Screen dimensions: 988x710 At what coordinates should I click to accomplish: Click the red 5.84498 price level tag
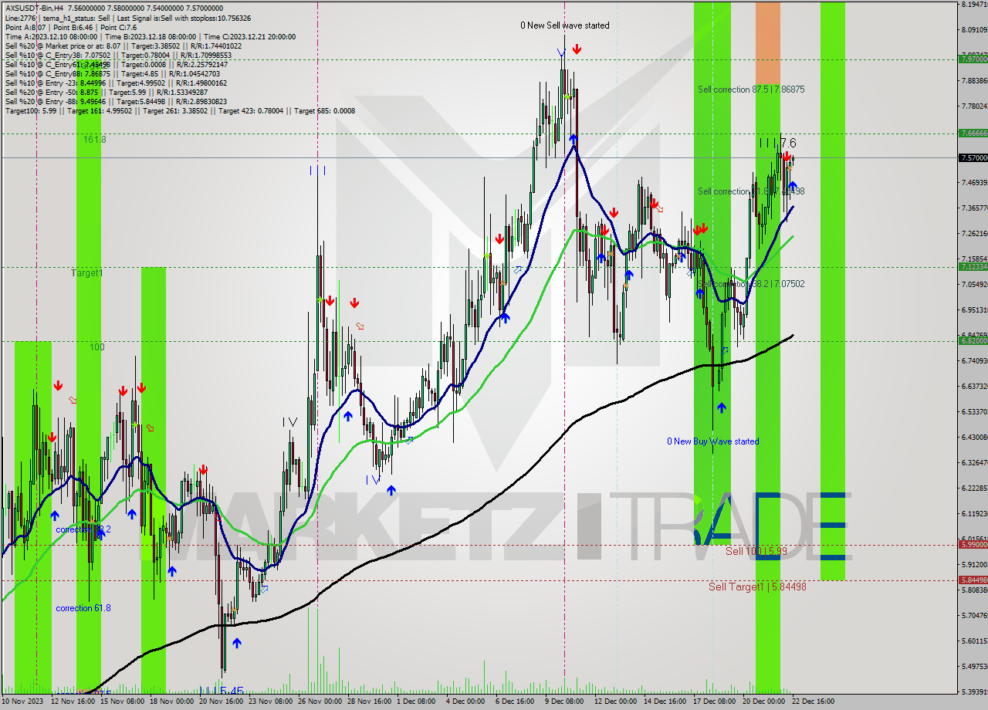tap(973, 580)
